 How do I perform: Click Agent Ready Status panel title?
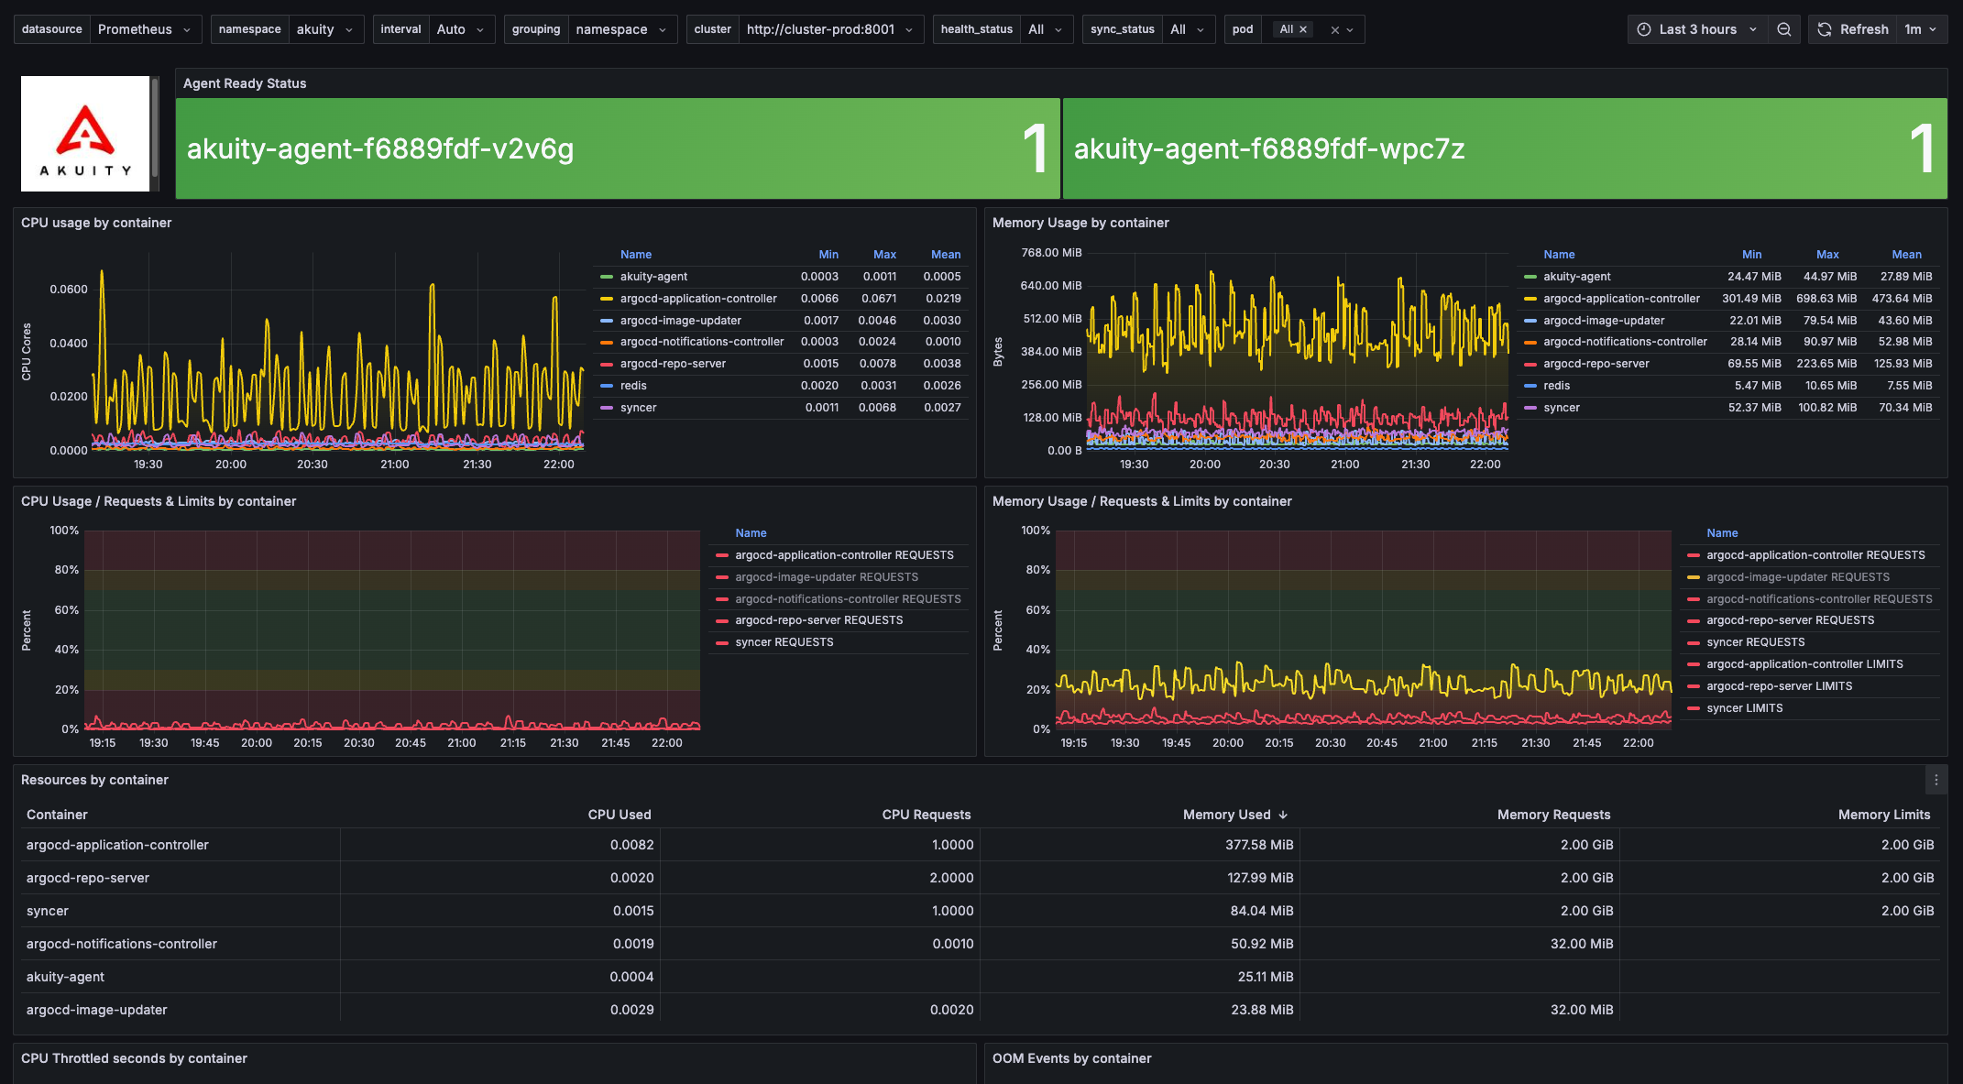pyautogui.click(x=245, y=83)
